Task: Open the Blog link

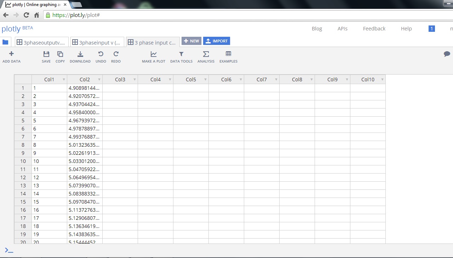Action: (317, 29)
